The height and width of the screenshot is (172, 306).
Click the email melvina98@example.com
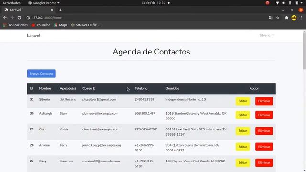coord(101,161)
